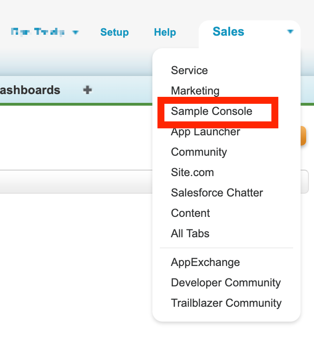Open the All Tabs plus icon

pyautogui.click(x=88, y=90)
